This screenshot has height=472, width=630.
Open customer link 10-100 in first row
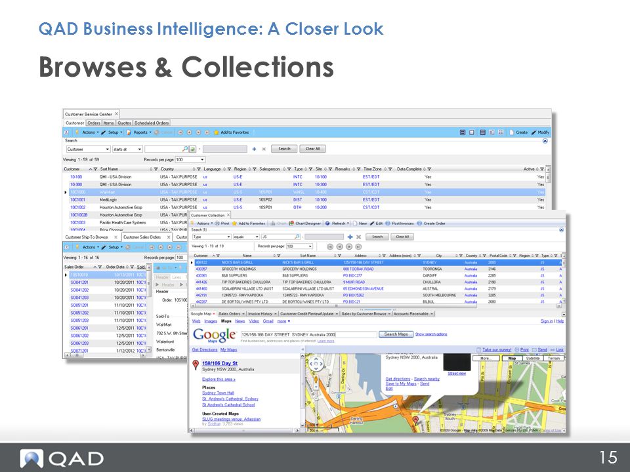point(76,177)
